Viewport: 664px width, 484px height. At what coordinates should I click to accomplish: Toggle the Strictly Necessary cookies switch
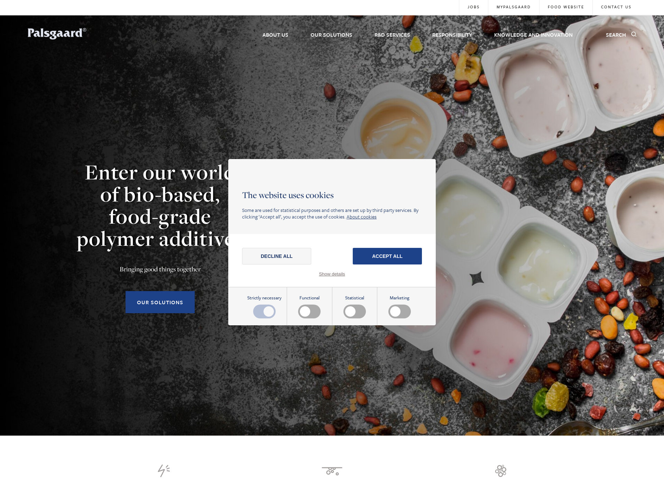click(x=264, y=311)
